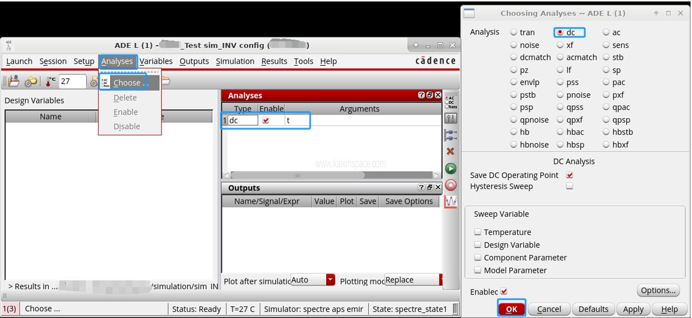
Task: Toggle the Enable checkbox of the dc analysis row
Action: point(266,121)
